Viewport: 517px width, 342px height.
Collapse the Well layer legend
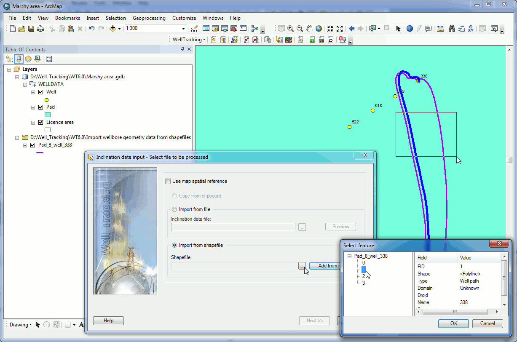(33, 92)
